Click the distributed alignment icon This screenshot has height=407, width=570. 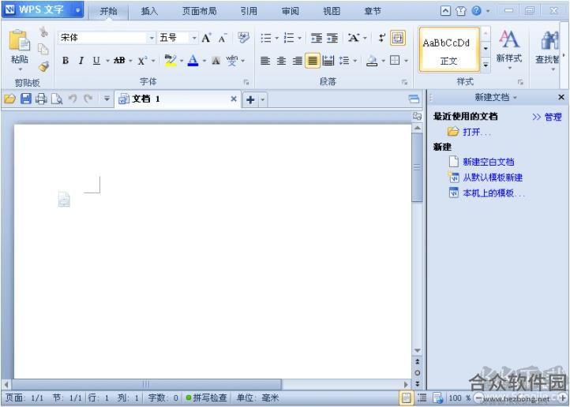coord(328,60)
